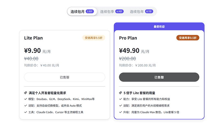Click the checkmark beside 适配：支持自由切换模型
This screenshot has width=223, height=127.
pos(26,106)
